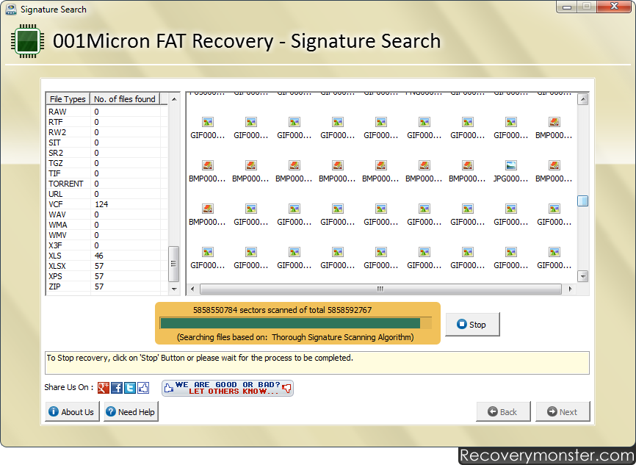Click the Need Help button

tap(131, 412)
